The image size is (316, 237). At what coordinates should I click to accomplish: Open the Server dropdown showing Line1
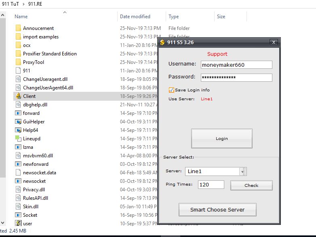point(242,171)
